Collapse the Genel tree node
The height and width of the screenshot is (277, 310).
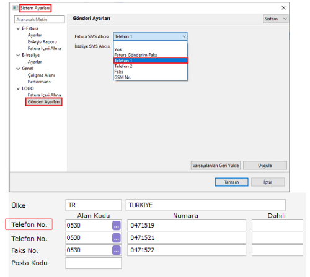tap(18, 69)
